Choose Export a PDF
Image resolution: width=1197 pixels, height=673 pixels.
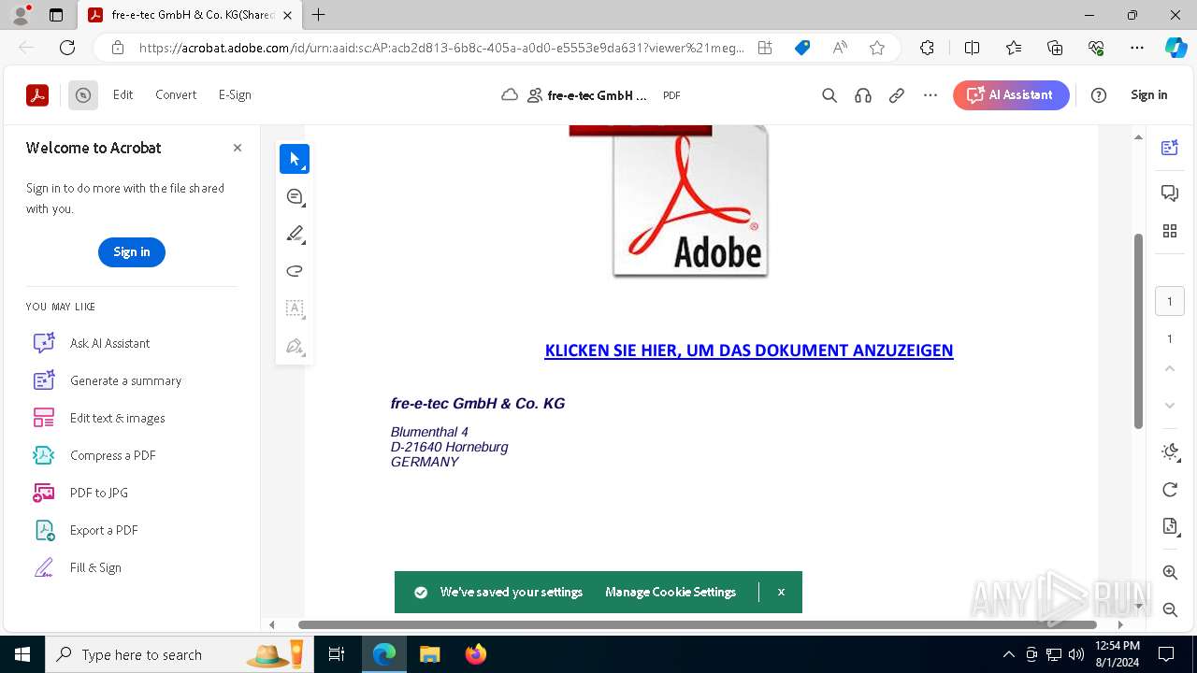(x=85, y=530)
